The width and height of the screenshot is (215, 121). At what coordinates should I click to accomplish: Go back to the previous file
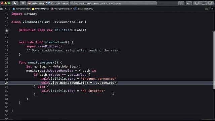click(x=6, y=9)
